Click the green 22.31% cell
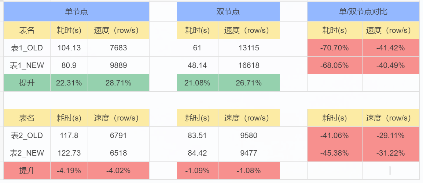This screenshot has height=183, width=423. [x=69, y=83]
